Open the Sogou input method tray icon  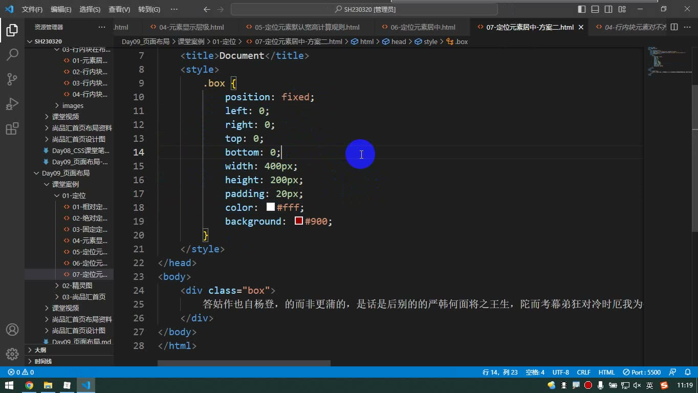pyautogui.click(x=664, y=385)
